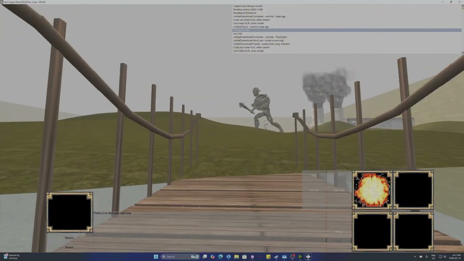Click the dialogue portrait frame

(x=70, y=212)
